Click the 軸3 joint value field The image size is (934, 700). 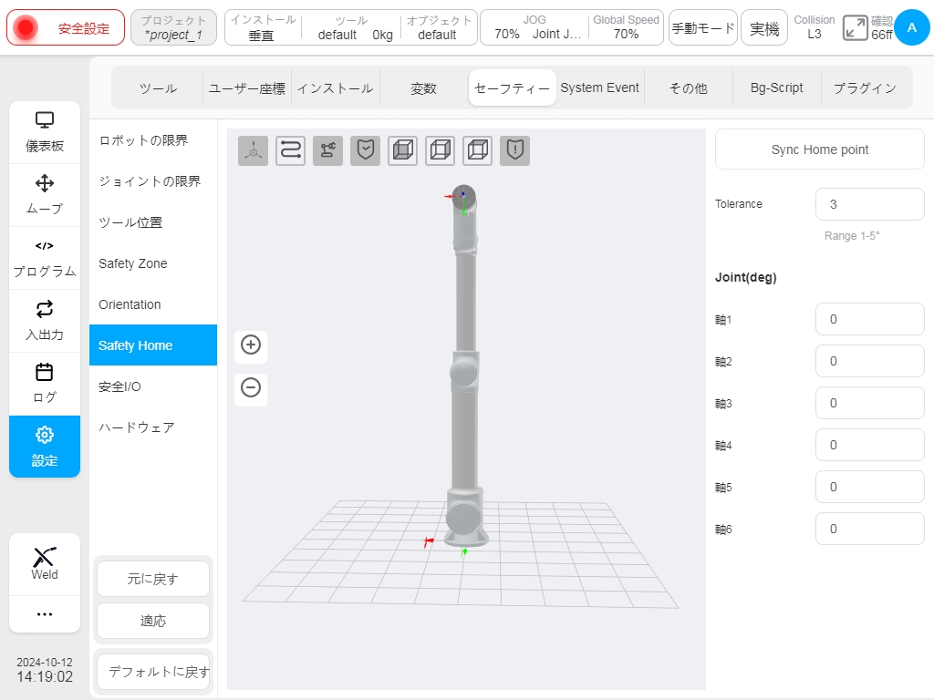tap(869, 403)
